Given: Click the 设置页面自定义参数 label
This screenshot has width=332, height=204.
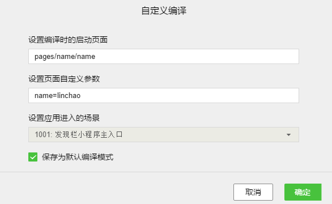Looking at the screenshot, I should click(x=64, y=79).
